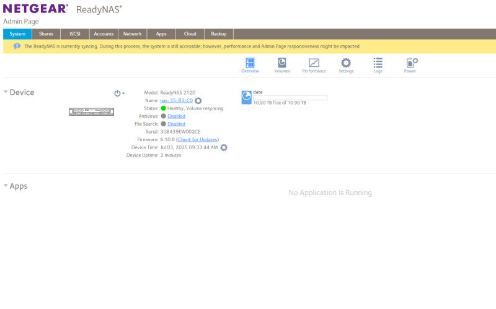Click the nas-35-B3-C0 device name link
Image resolution: width=496 pixels, height=309 pixels.
pyautogui.click(x=177, y=100)
